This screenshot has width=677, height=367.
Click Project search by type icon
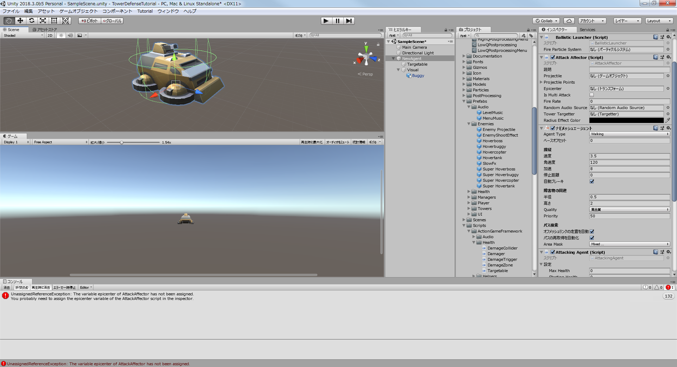(524, 36)
